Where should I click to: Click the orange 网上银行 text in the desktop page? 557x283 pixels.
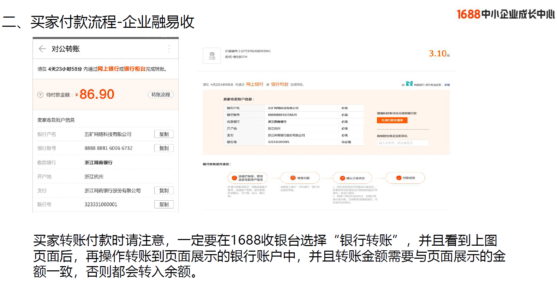[x=255, y=84]
